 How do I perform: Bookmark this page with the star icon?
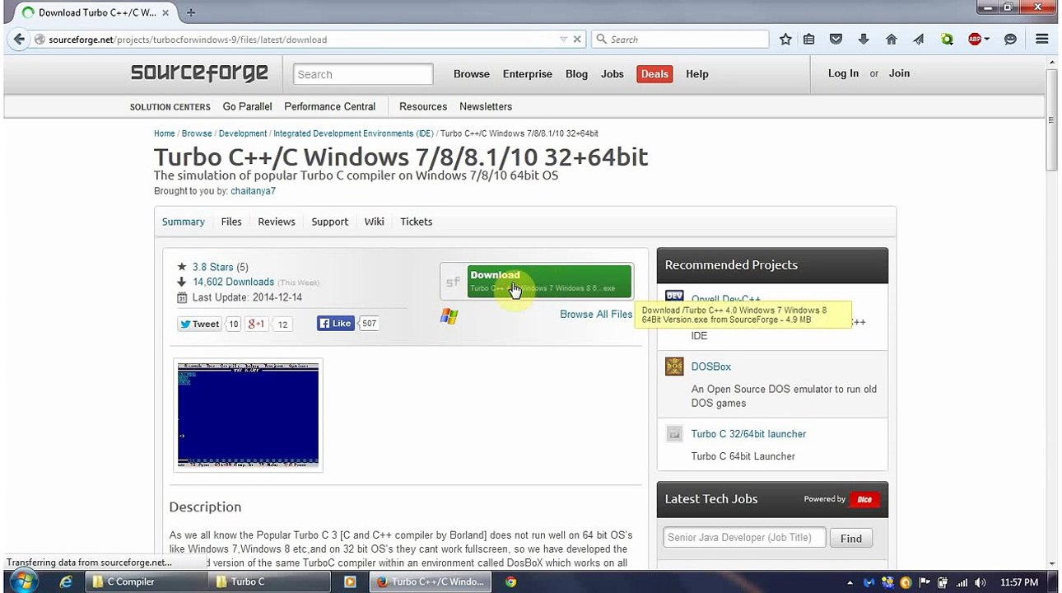785,39
